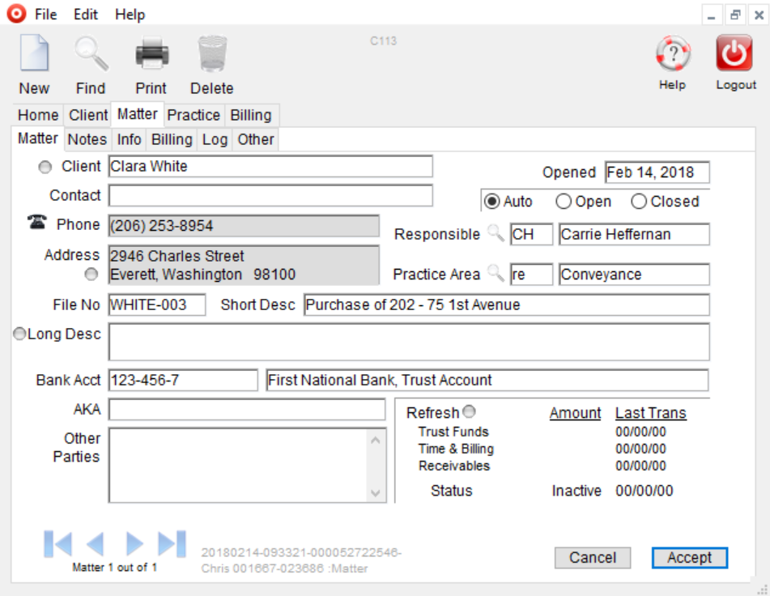Open the Practice tab

[194, 115]
